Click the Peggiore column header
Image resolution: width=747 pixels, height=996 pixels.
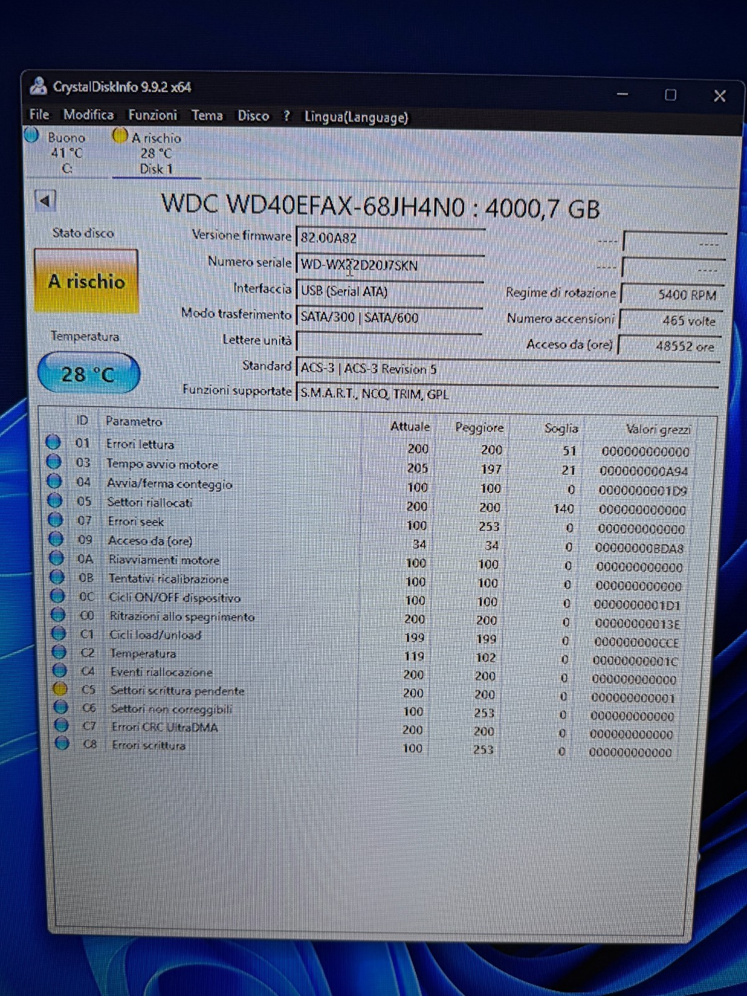point(479,428)
